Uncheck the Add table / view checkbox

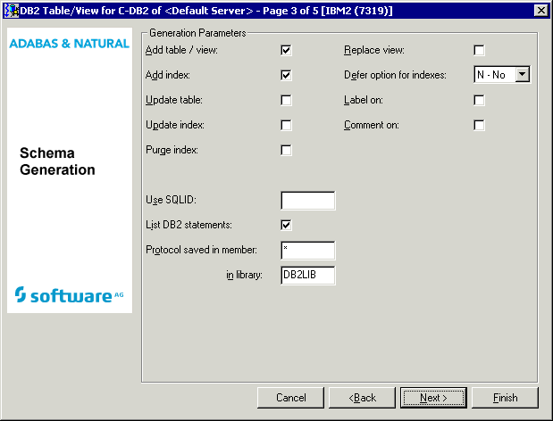point(286,50)
